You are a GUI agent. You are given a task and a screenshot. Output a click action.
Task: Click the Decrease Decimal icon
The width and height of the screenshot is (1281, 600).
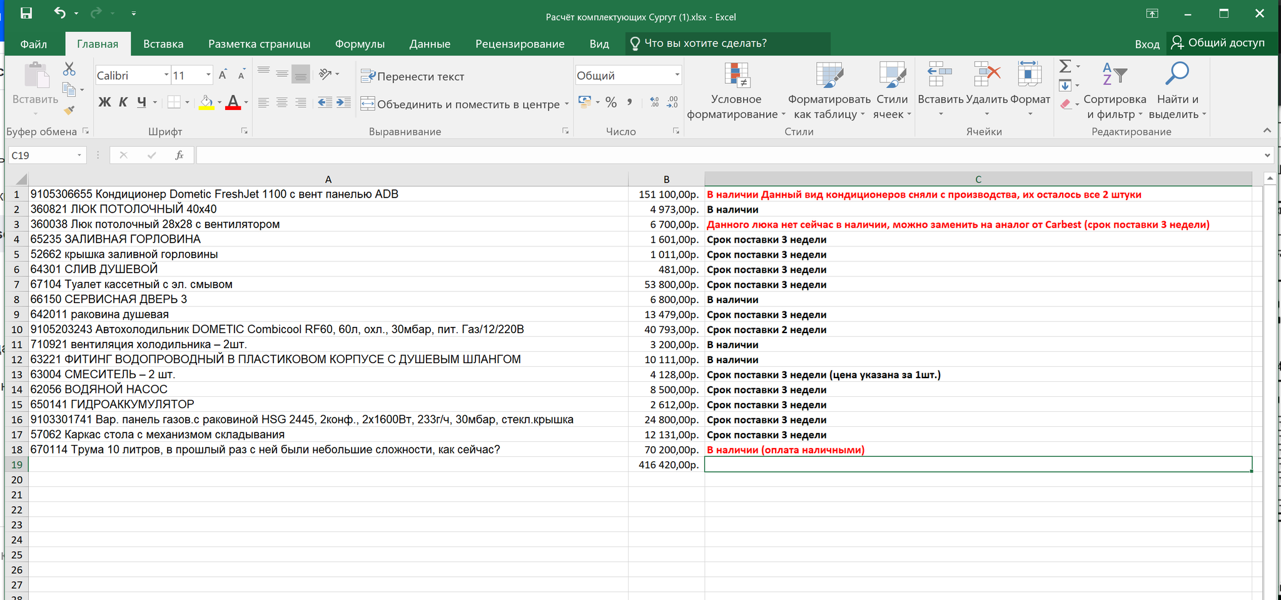[672, 102]
